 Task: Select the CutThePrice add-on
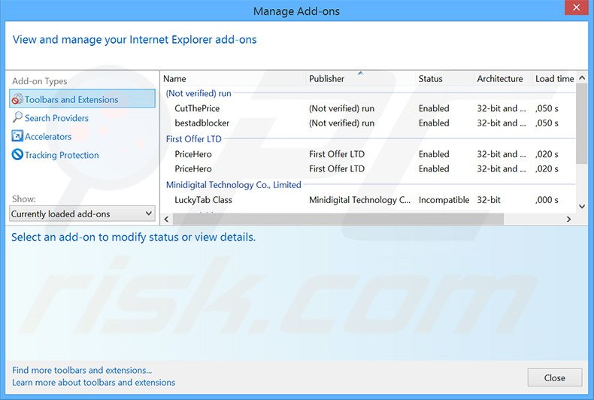197,108
